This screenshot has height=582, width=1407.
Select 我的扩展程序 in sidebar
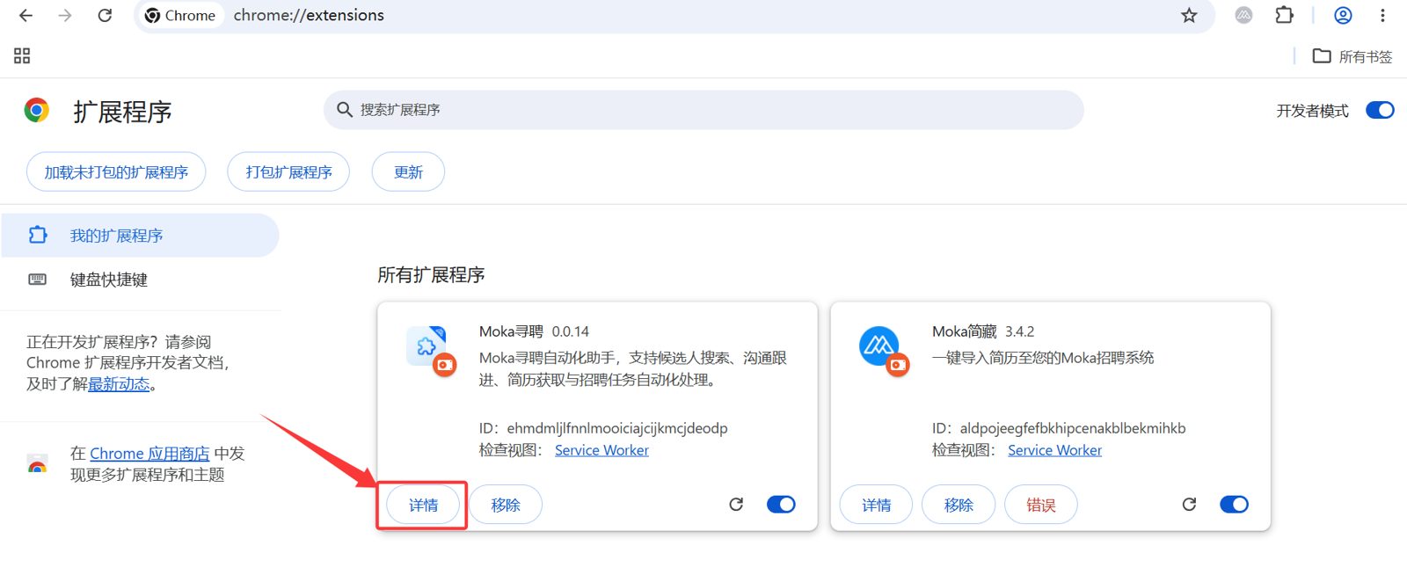(140, 236)
